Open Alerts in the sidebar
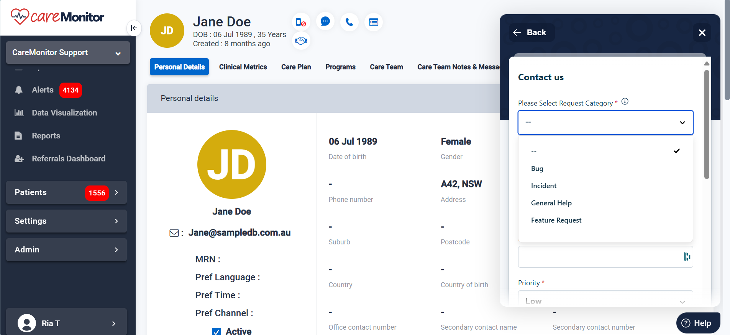Screen dimensions: 730x335 click(x=43, y=90)
